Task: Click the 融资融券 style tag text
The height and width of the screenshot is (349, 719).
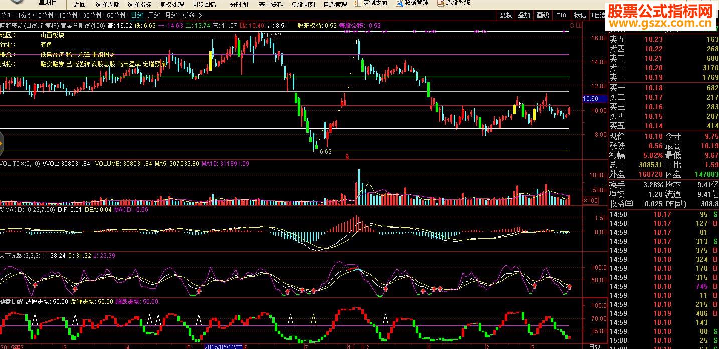Action: pyautogui.click(x=53, y=64)
